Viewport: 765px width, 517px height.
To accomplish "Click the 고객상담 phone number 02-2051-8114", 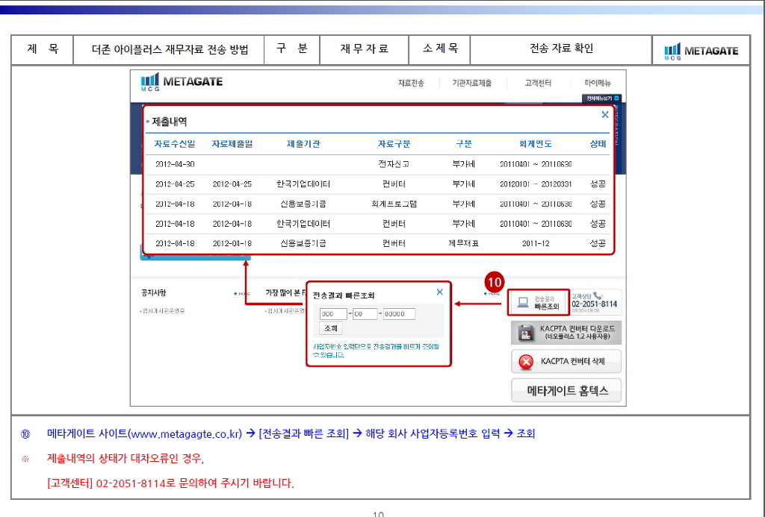I will point(594,304).
